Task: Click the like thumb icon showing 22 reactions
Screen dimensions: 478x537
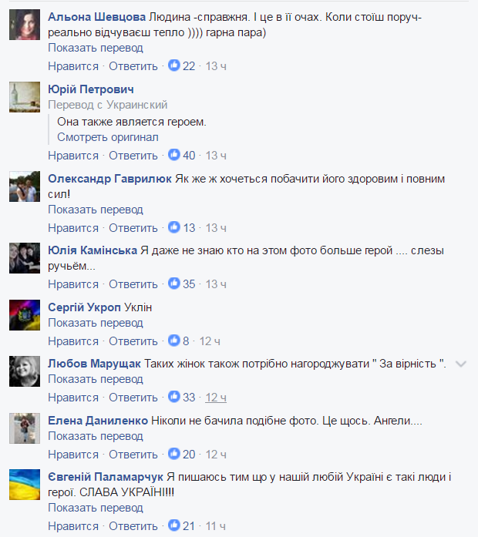Action: (174, 65)
